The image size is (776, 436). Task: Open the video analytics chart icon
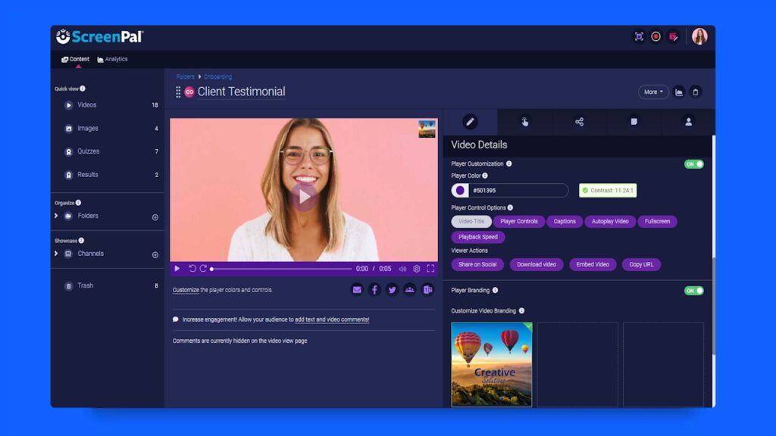click(x=680, y=90)
